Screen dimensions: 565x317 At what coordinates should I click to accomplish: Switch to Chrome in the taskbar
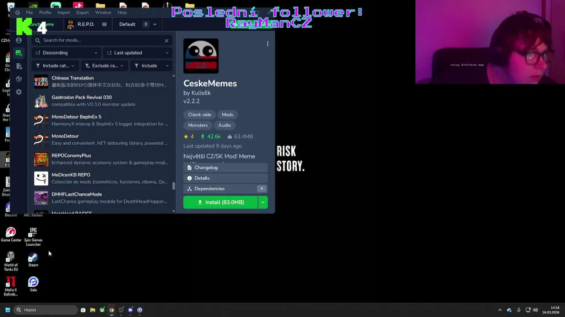pyautogui.click(x=111, y=310)
